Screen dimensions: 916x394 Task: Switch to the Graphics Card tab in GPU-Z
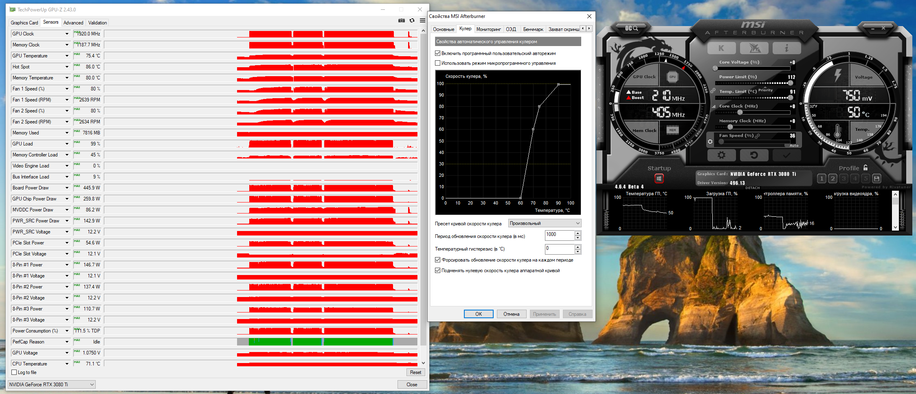tap(24, 23)
